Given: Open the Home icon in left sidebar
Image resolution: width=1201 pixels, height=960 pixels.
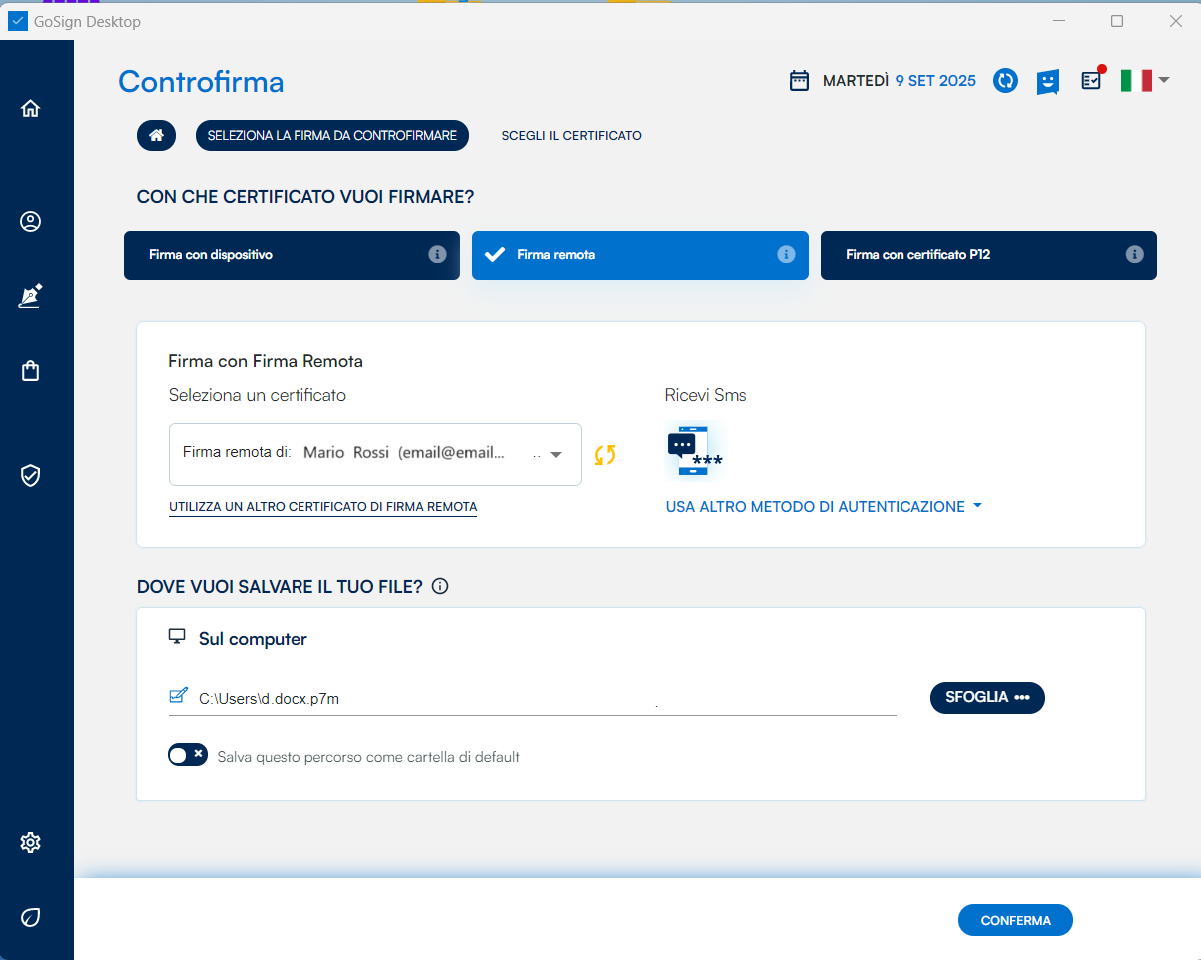Looking at the screenshot, I should click(x=30, y=109).
